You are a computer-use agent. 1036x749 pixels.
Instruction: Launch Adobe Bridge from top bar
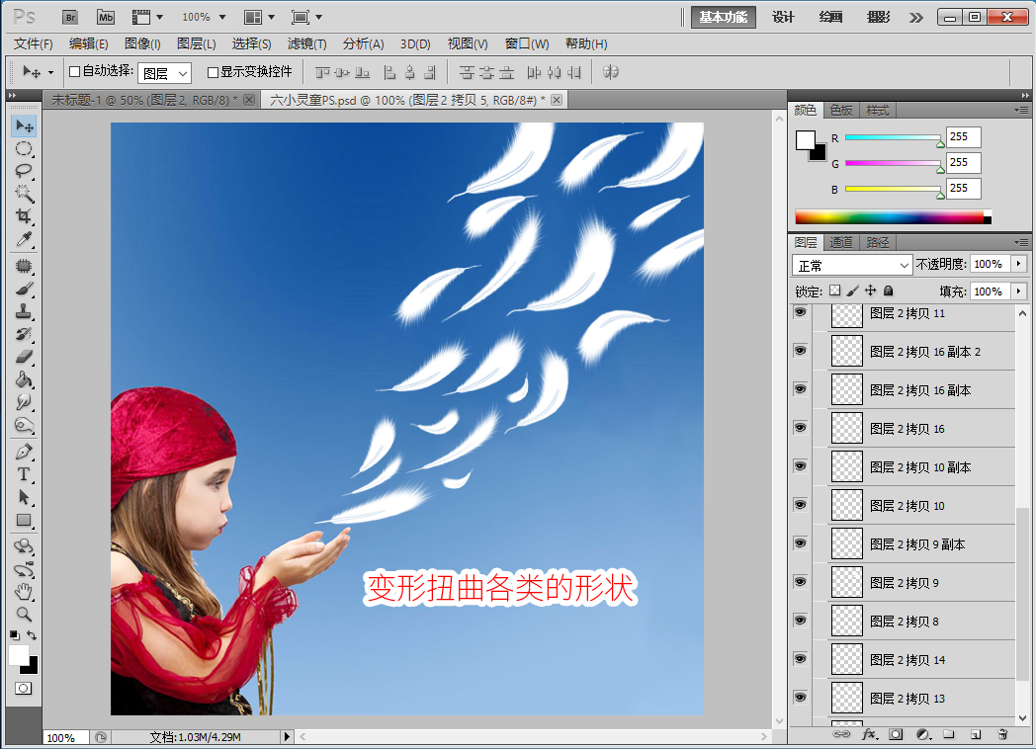(70, 18)
